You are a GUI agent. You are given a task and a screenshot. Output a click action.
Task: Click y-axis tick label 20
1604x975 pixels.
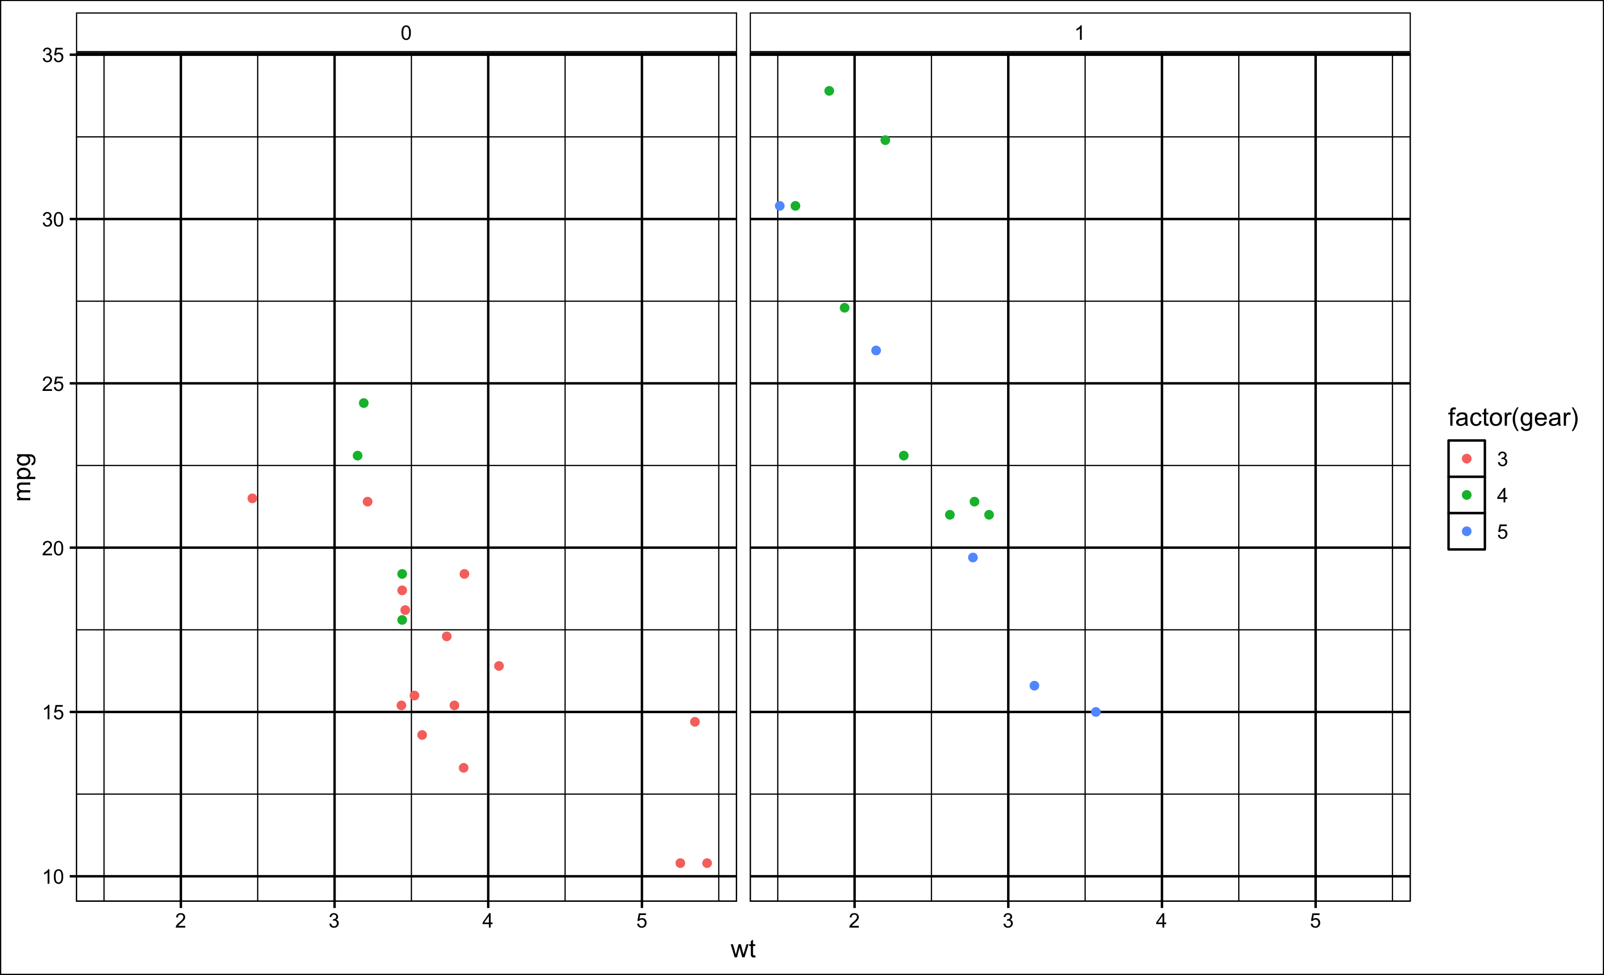click(x=53, y=548)
